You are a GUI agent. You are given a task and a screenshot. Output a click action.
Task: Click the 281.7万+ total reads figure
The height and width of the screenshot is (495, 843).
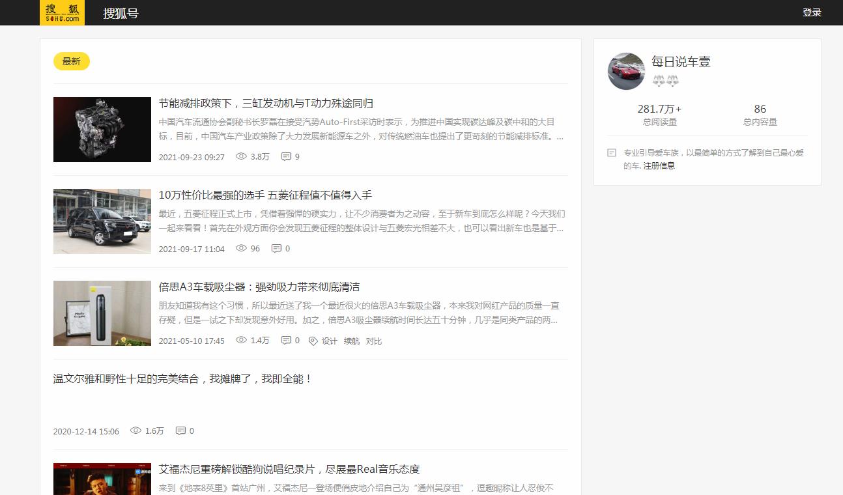point(659,109)
